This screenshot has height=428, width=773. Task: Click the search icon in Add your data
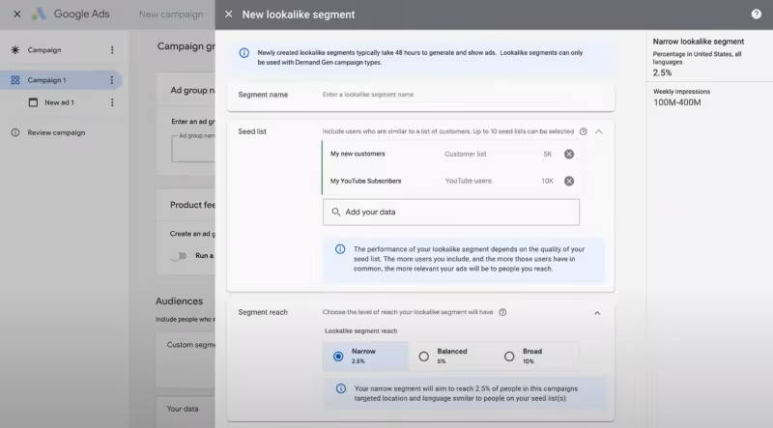click(335, 212)
